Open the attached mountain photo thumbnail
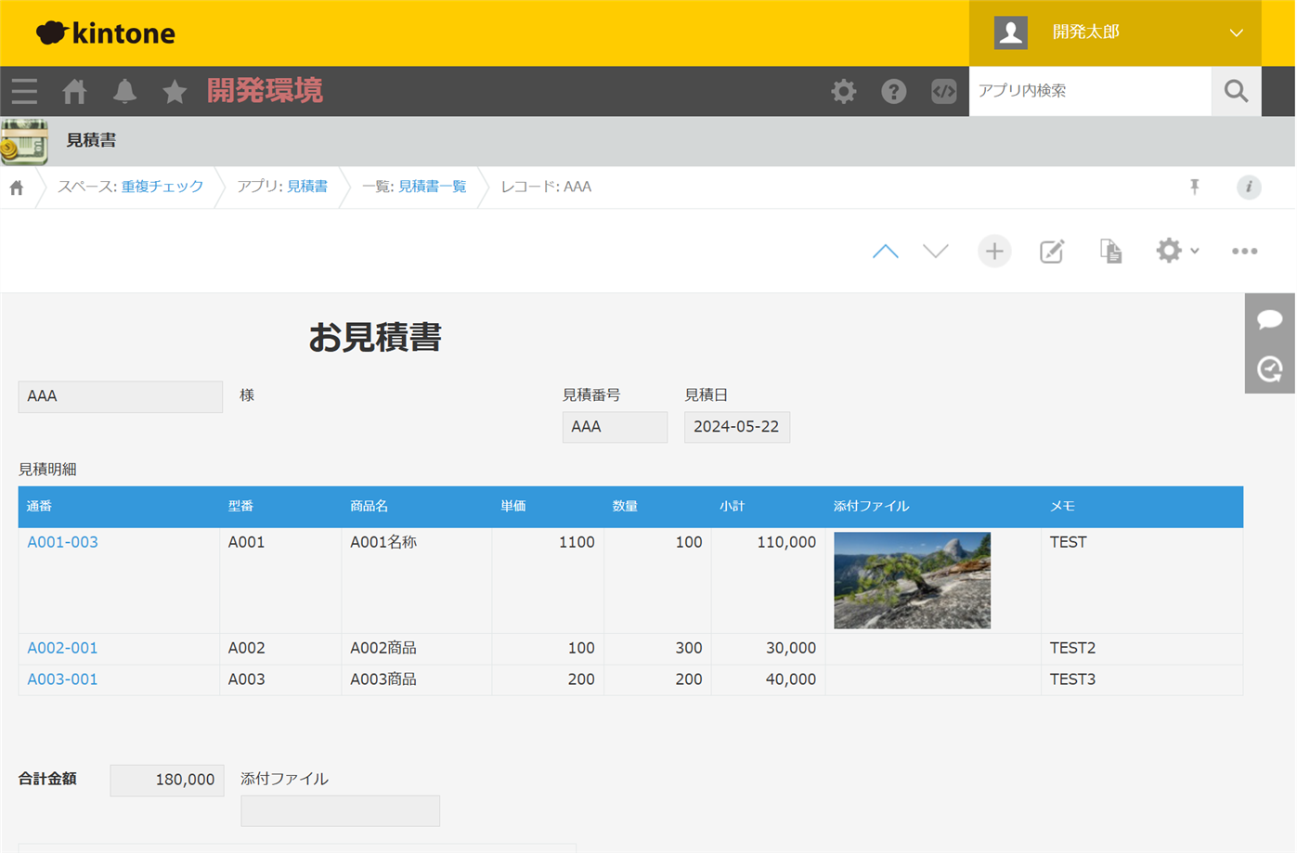This screenshot has height=853, width=1297. click(912, 580)
